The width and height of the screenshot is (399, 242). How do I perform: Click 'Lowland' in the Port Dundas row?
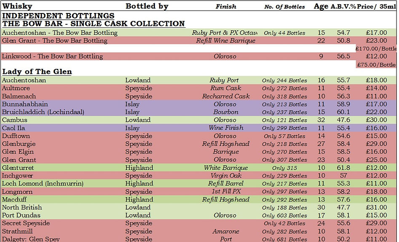point(138,215)
